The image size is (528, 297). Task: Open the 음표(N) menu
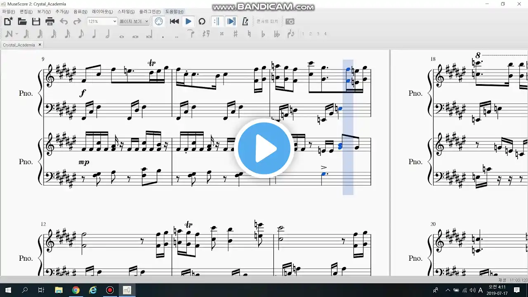click(x=80, y=12)
